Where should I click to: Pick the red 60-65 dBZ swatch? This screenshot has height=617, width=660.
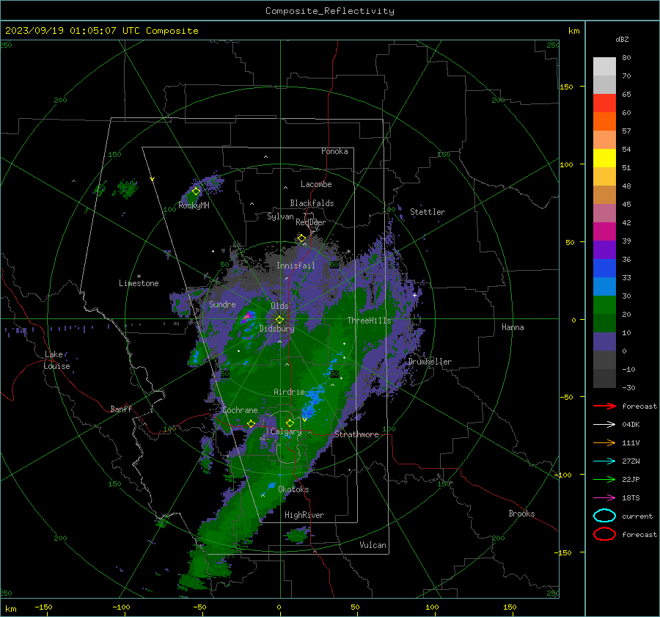(x=604, y=103)
